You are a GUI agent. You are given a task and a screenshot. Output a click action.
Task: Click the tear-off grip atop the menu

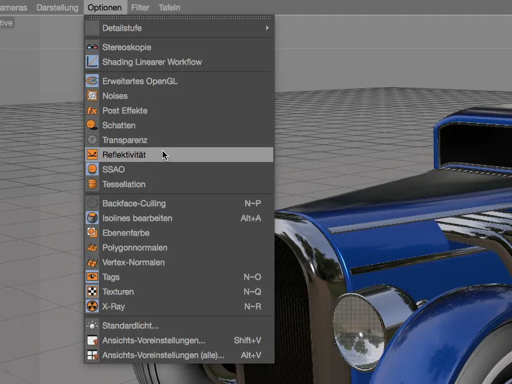pyautogui.click(x=179, y=18)
